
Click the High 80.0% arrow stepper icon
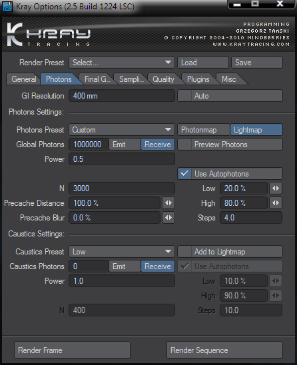276,202
